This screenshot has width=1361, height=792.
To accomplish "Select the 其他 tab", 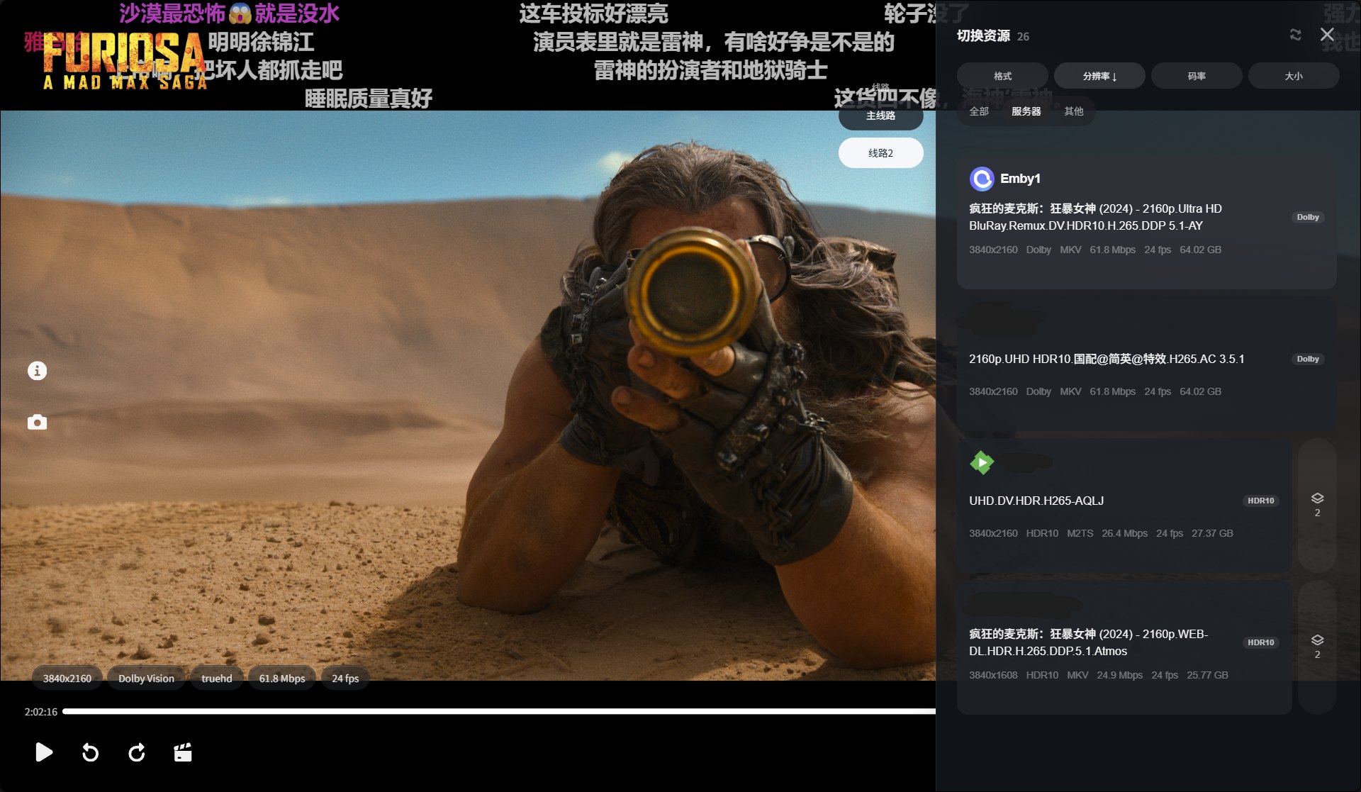I will click(x=1073, y=111).
